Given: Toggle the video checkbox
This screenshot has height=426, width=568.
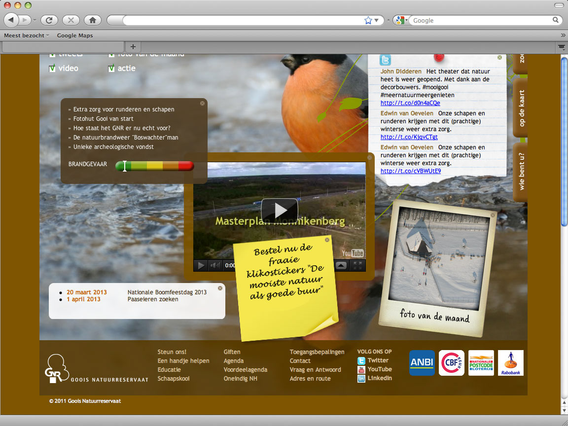Looking at the screenshot, I should point(52,68).
